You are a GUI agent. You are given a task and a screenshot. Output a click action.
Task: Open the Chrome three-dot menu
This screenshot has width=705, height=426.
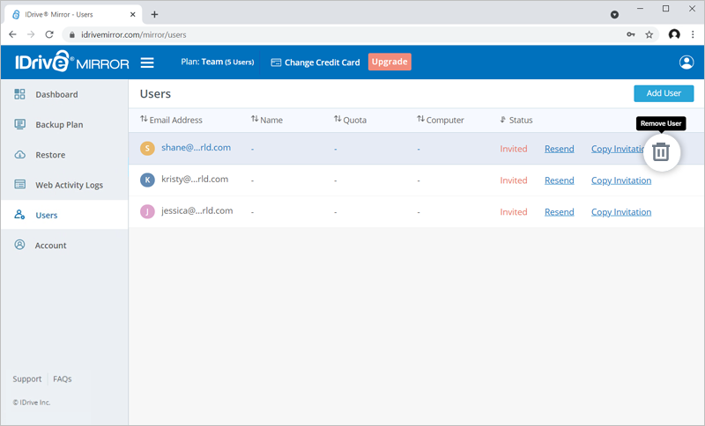coord(693,34)
